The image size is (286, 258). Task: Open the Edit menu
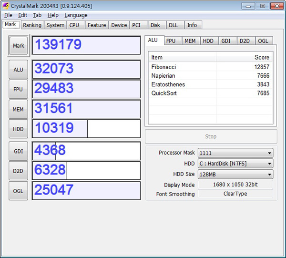22,15
